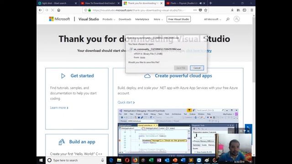Viewport: 292px width, 164px height.
Task: Click Save File in download dialog
Action: (x=181, y=68)
